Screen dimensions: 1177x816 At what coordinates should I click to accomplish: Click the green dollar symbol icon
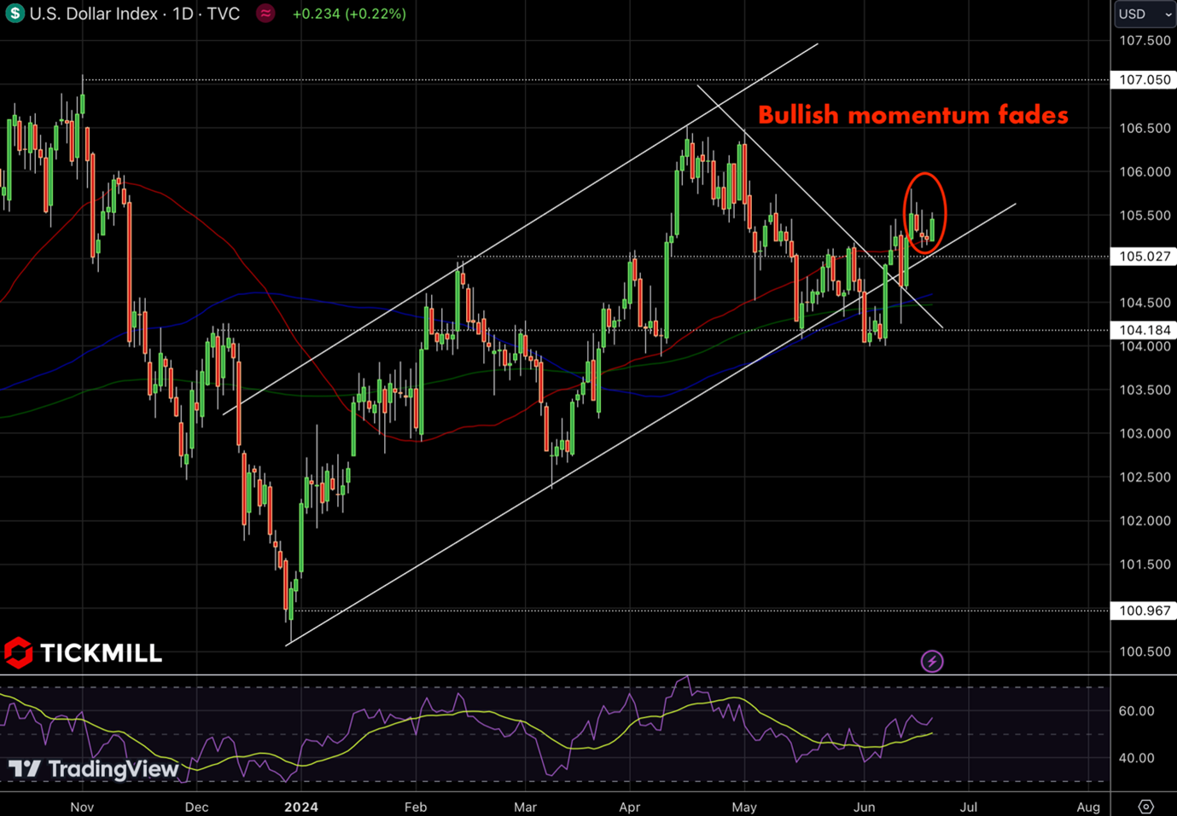15,14
